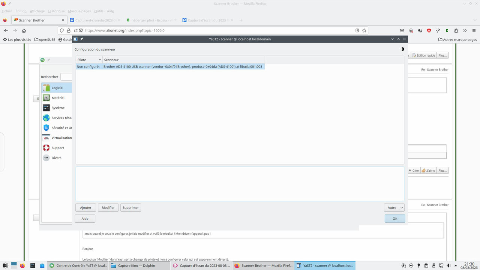Open the openSUSE bookmarks folder
The image size is (480, 270).
(45, 39)
